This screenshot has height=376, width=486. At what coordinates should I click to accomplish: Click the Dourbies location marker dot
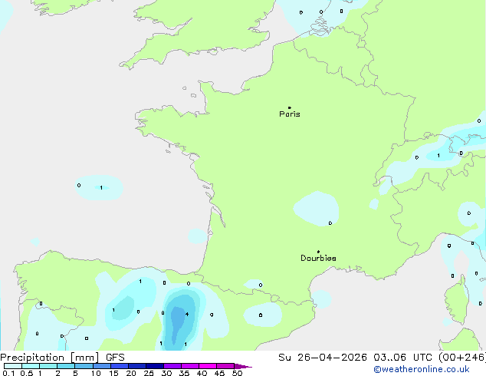point(318,252)
